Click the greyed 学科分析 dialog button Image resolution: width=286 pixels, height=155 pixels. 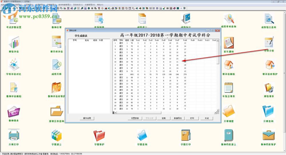coord(149,118)
